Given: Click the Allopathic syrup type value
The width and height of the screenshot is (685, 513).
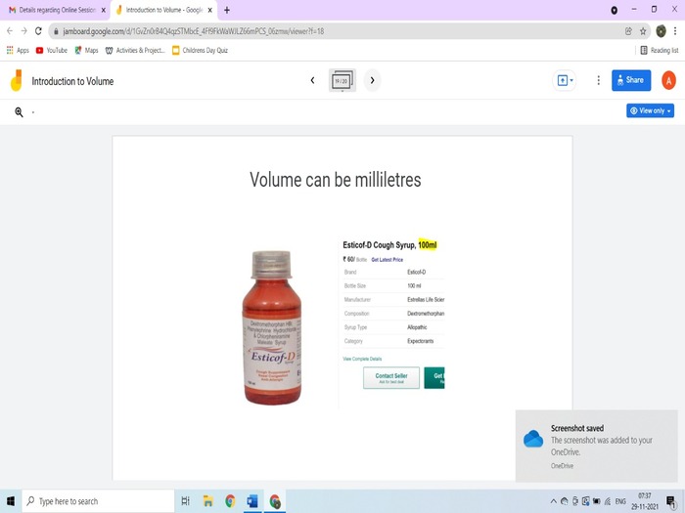Looking at the screenshot, I should (417, 327).
